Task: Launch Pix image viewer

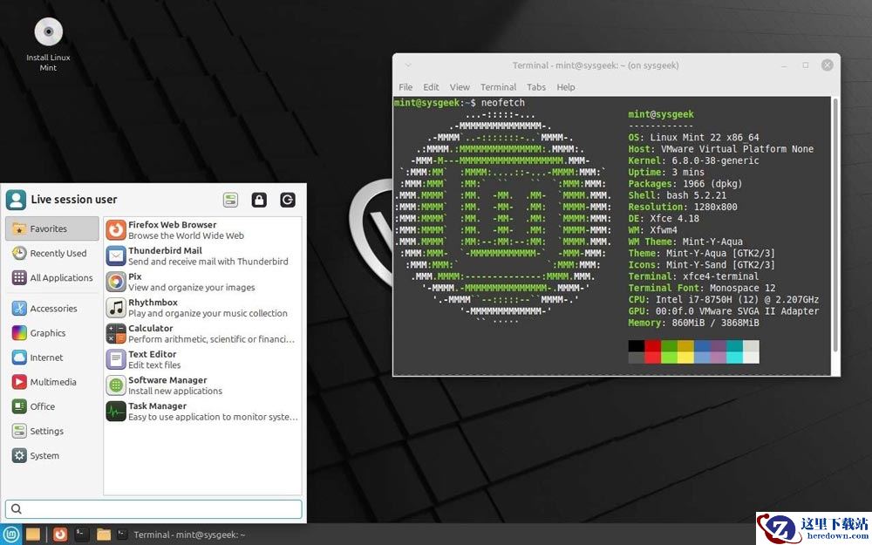Action: tap(202, 282)
